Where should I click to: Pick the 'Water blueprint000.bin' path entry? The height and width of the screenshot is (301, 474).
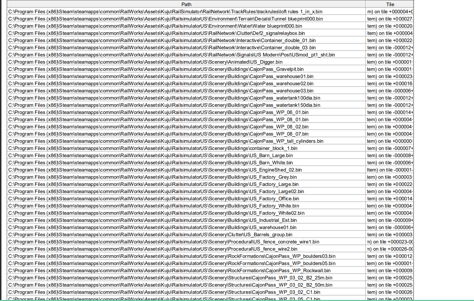(186, 26)
